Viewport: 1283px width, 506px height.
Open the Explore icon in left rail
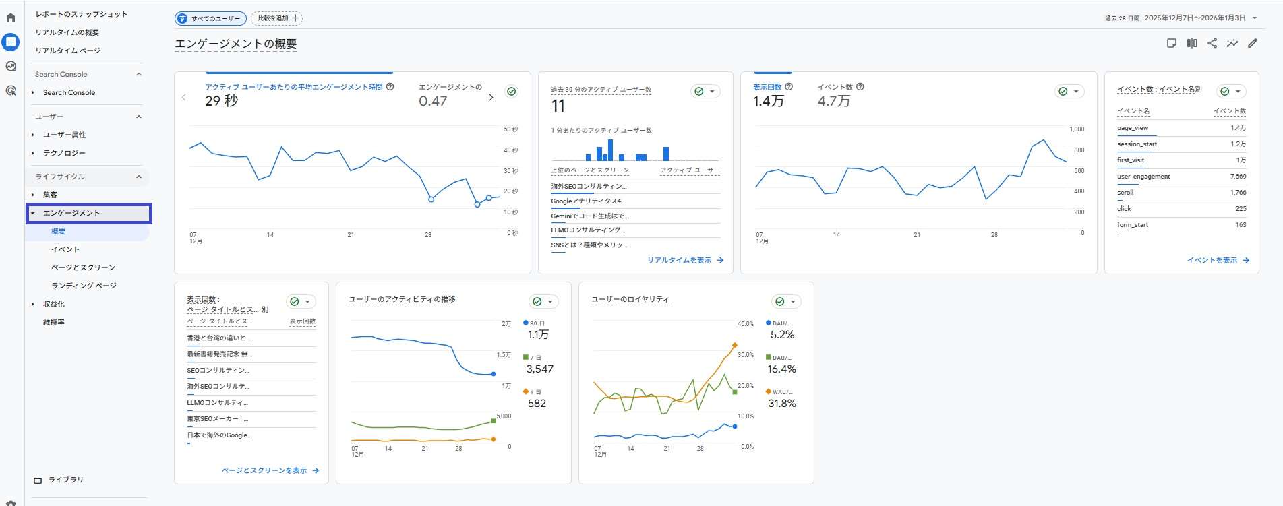11,66
